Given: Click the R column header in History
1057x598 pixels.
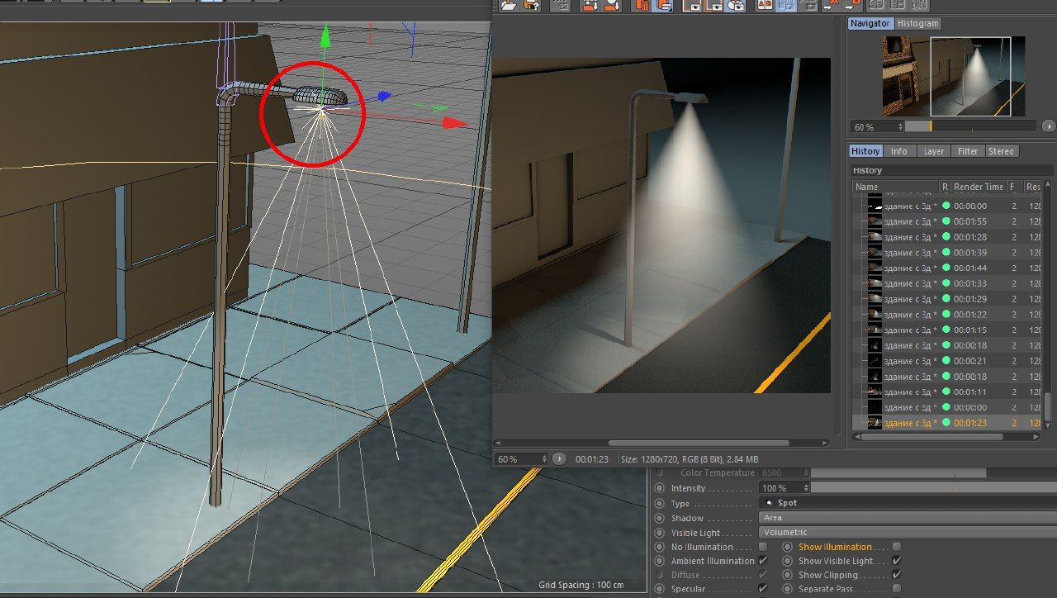Looking at the screenshot, I should point(945,187).
